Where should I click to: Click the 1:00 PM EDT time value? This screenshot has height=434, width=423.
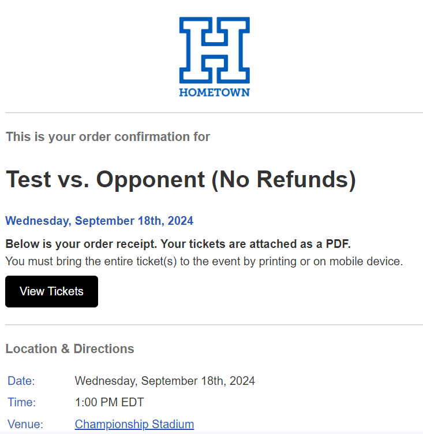click(x=109, y=402)
